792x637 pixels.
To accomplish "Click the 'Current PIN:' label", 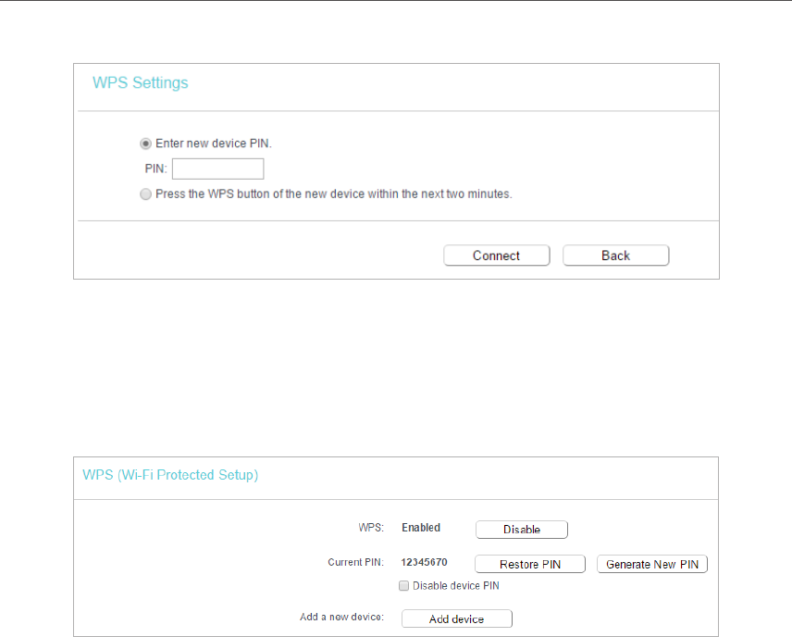I will pos(355,562).
